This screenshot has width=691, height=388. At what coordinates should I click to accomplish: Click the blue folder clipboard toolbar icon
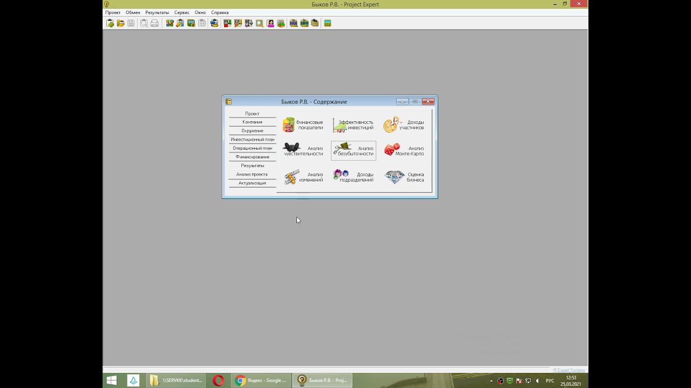pos(214,23)
